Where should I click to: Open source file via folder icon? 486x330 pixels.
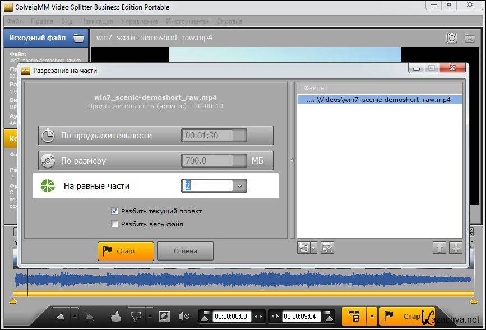point(78,38)
